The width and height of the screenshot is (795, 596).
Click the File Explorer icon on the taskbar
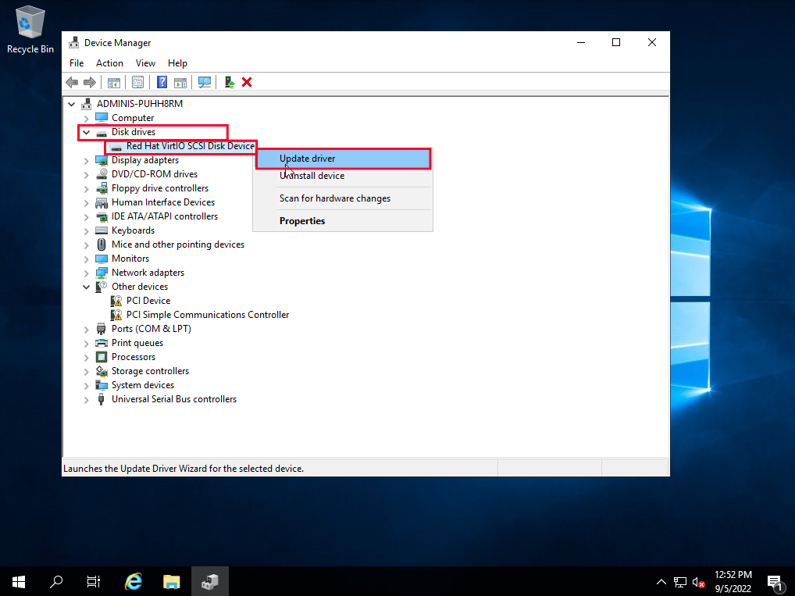coord(171,581)
